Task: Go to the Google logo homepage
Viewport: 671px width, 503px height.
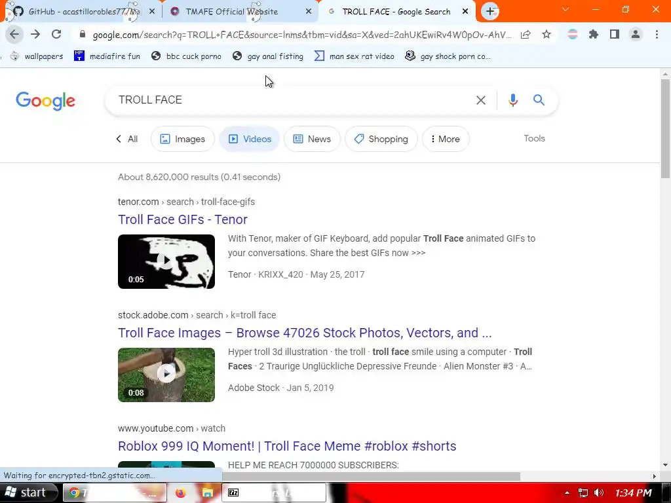Action: 45,101
